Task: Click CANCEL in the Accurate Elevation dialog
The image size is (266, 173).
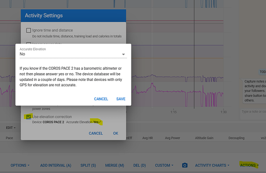Action: tap(101, 99)
